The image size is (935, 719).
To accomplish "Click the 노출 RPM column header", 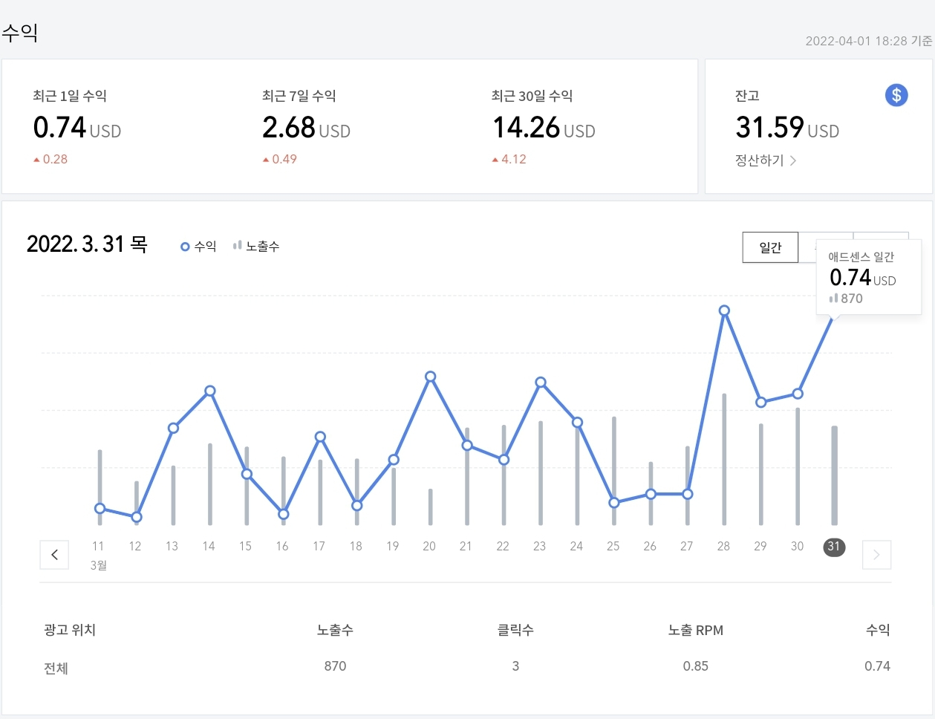I will [696, 630].
